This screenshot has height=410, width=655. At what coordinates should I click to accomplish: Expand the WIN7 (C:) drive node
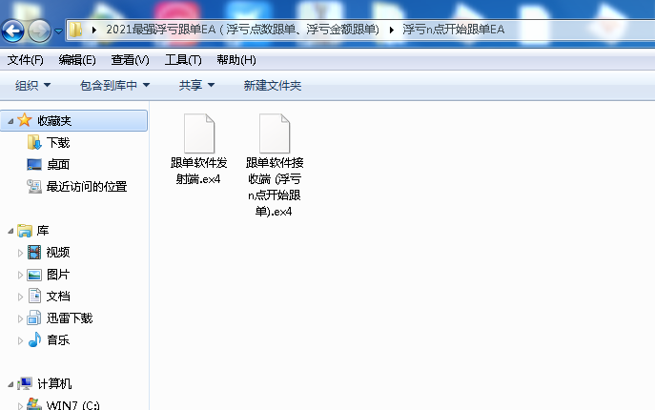pyautogui.click(x=20, y=405)
